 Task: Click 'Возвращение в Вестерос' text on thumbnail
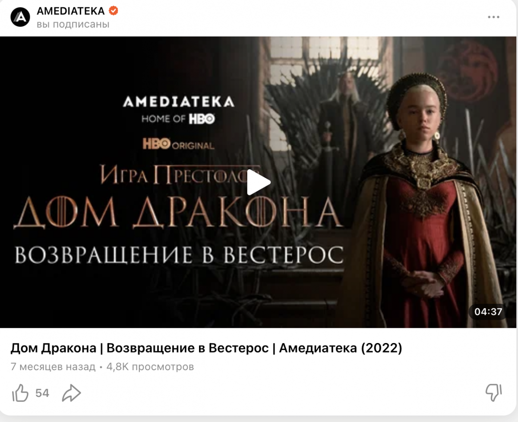coord(179,255)
